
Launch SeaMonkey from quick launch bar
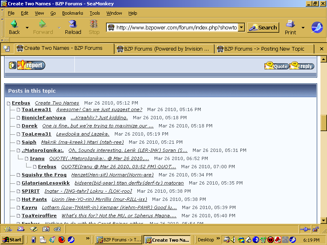click(71, 240)
